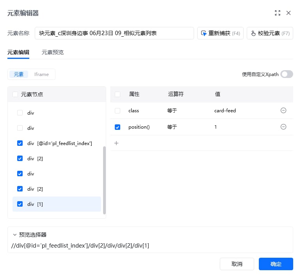Click the 元素名称 input field

(114, 33)
